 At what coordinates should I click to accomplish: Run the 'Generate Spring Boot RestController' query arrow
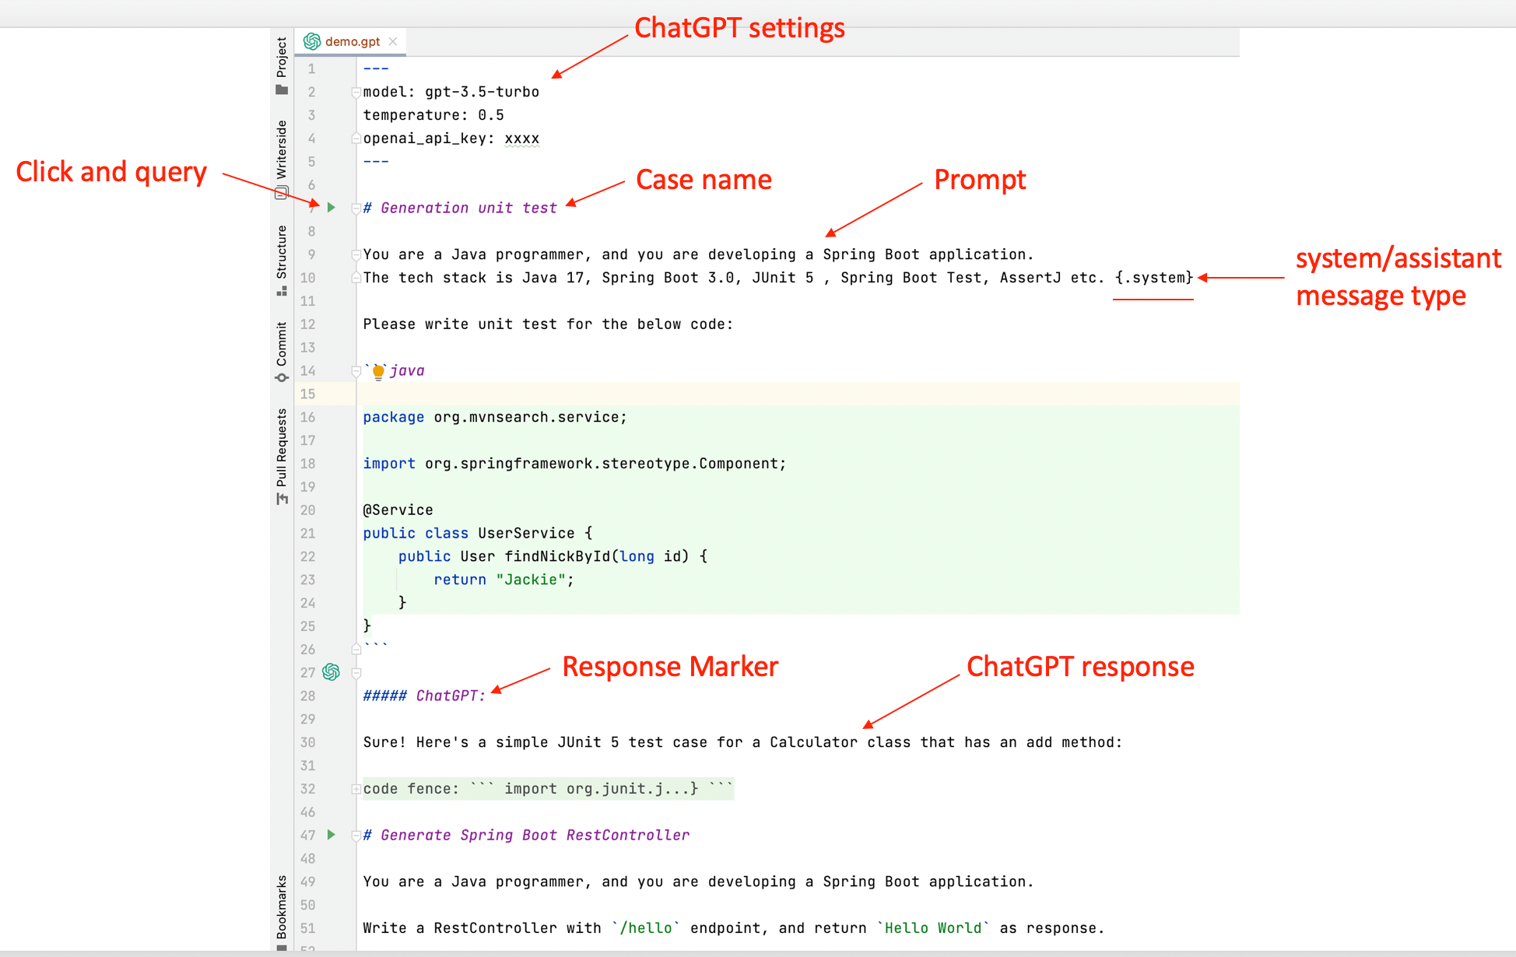pos(332,835)
